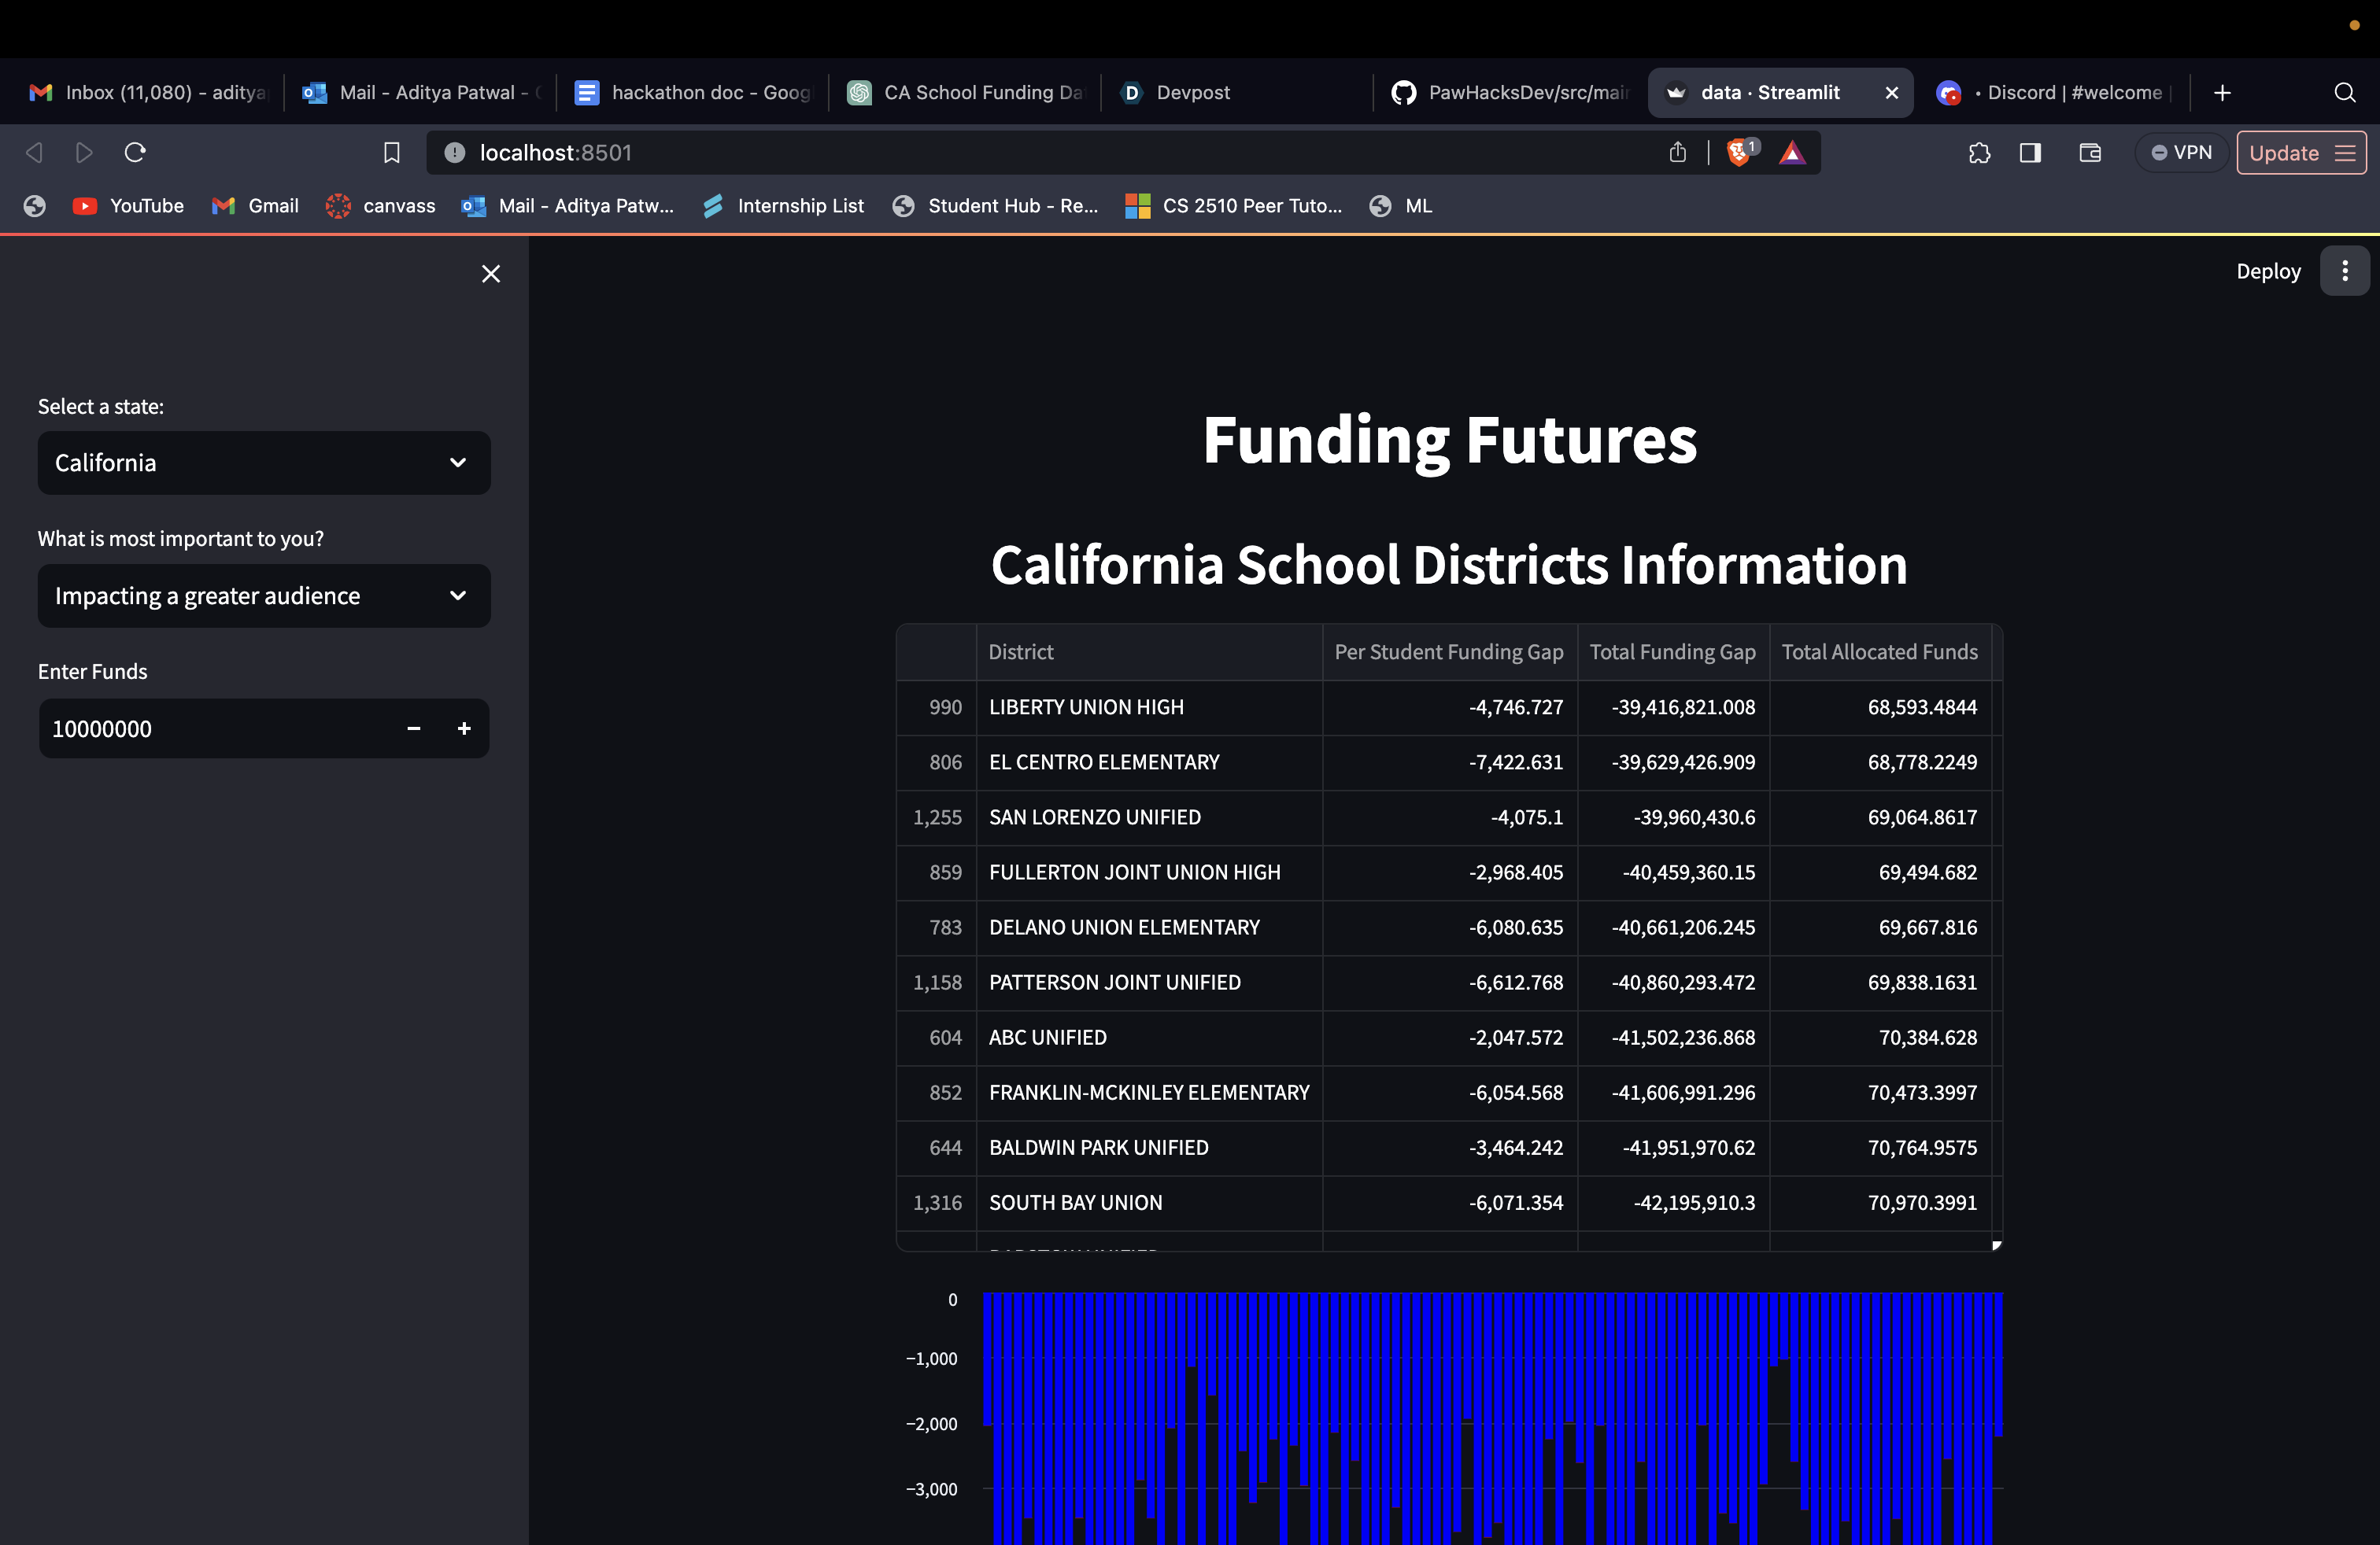Screen dimensions: 2380x1545
Task: Open the Impacting a greater audience dropdown
Action: point(263,596)
